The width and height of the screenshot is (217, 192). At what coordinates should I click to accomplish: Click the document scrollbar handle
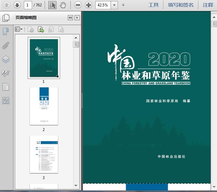pyautogui.click(x=214, y=24)
